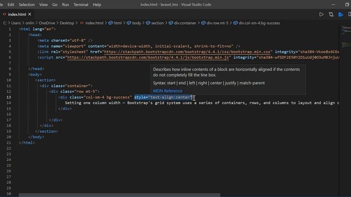Click the </section> closing tag

(46, 131)
